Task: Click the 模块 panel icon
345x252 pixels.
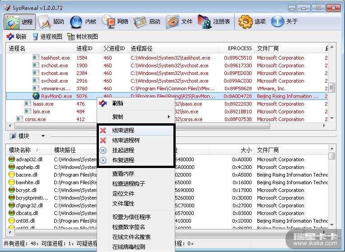Action: coord(13,136)
